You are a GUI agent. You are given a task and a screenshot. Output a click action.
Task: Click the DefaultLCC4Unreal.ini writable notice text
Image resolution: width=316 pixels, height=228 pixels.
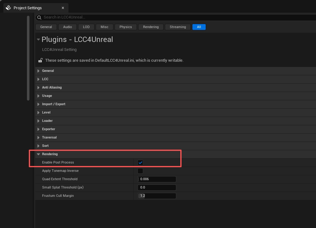114,60
